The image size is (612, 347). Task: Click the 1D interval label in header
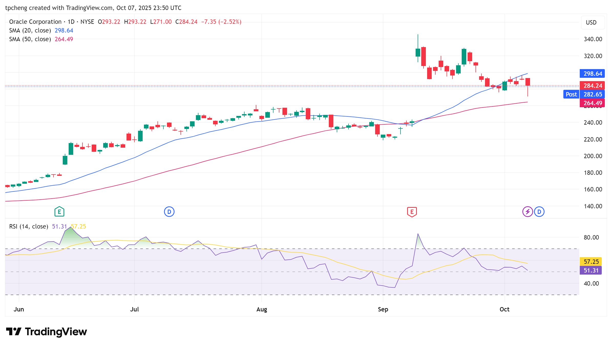tap(71, 22)
